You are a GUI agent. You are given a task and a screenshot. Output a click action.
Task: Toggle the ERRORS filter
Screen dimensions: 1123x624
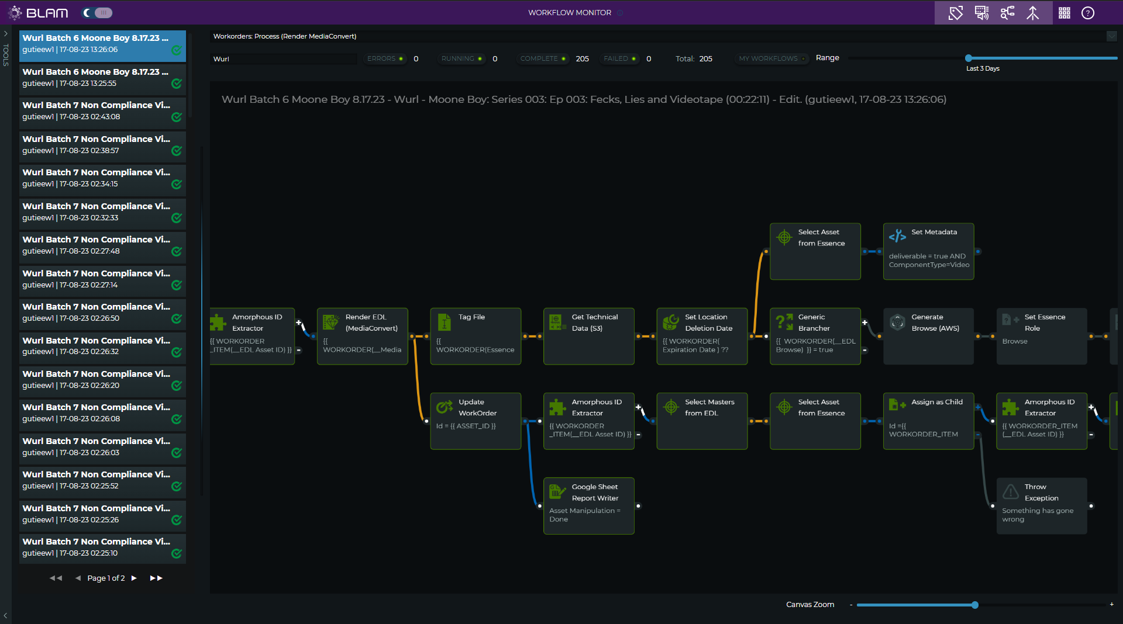tap(385, 58)
